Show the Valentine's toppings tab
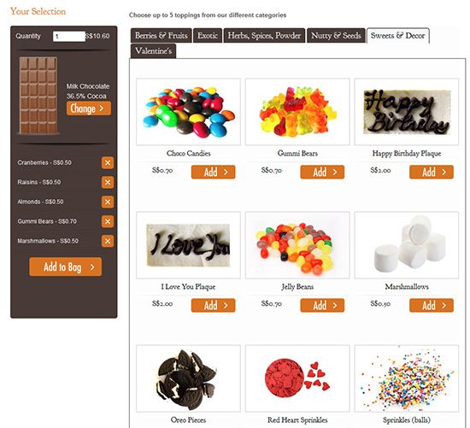470x428 pixels. pyautogui.click(x=153, y=50)
